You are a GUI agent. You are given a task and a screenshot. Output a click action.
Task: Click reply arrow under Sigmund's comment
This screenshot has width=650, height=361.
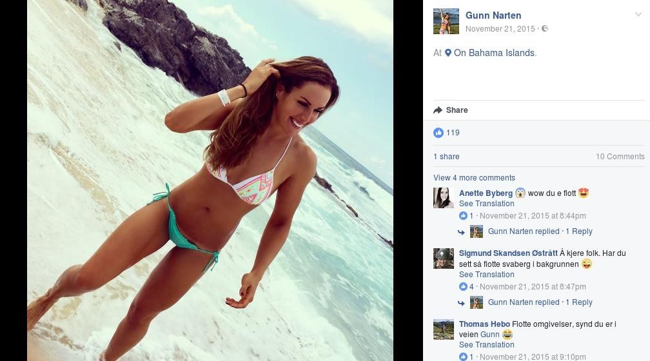coord(461,303)
